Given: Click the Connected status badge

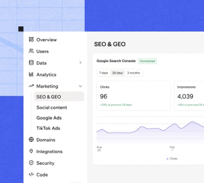Looking at the screenshot, I should click(x=147, y=61).
